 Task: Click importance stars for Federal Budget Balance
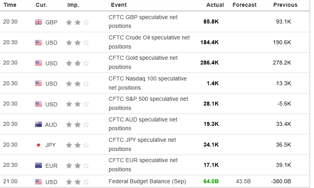(x=78, y=182)
